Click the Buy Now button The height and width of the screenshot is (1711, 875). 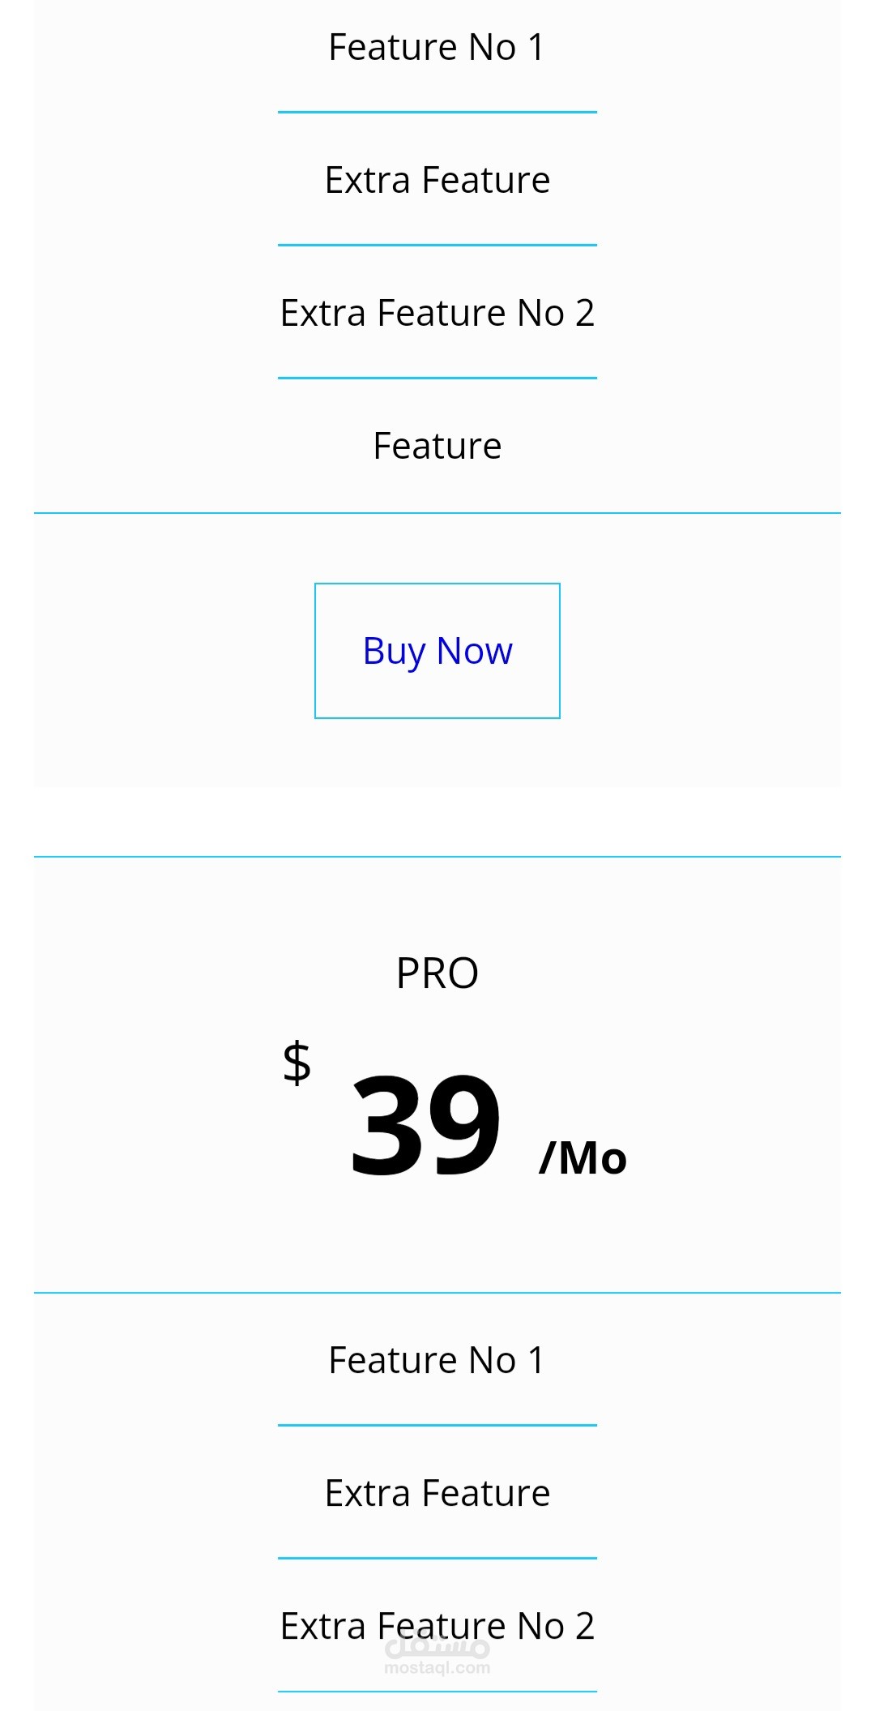point(437,651)
